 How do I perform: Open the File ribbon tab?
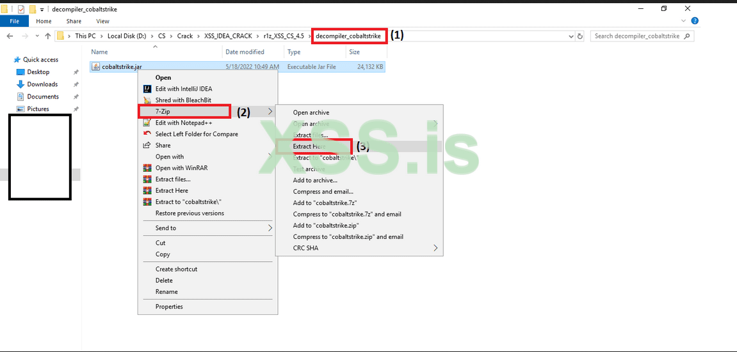tap(15, 21)
